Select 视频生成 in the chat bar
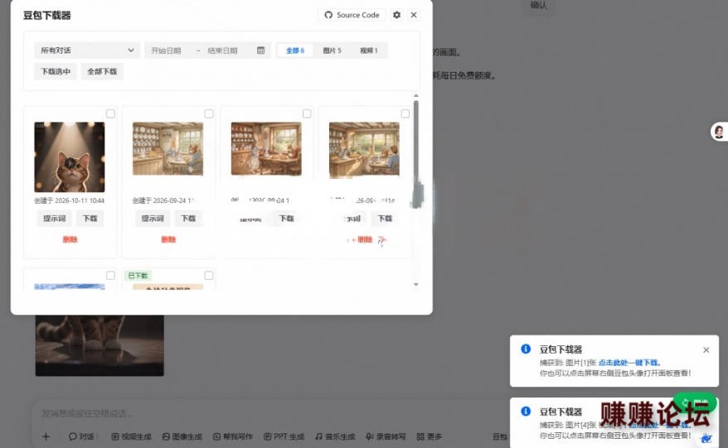 pyautogui.click(x=131, y=436)
